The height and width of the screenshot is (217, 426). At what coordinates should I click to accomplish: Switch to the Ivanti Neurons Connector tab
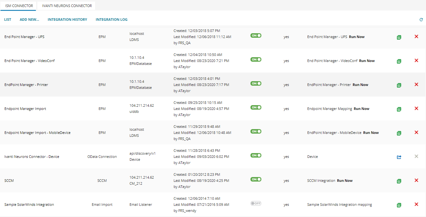point(67,6)
